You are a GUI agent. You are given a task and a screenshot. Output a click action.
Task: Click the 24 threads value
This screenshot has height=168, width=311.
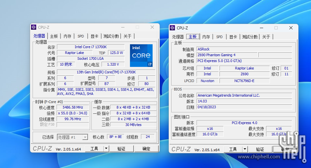pos(148,137)
